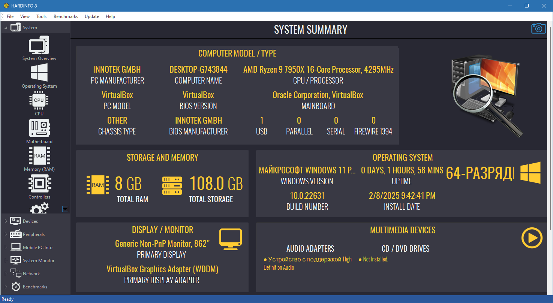Viewport: 553px width, 303px height.
Task: Click the Generic Non-PnP Monitor text
Action: pyautogui.click(x=162, y=244)
